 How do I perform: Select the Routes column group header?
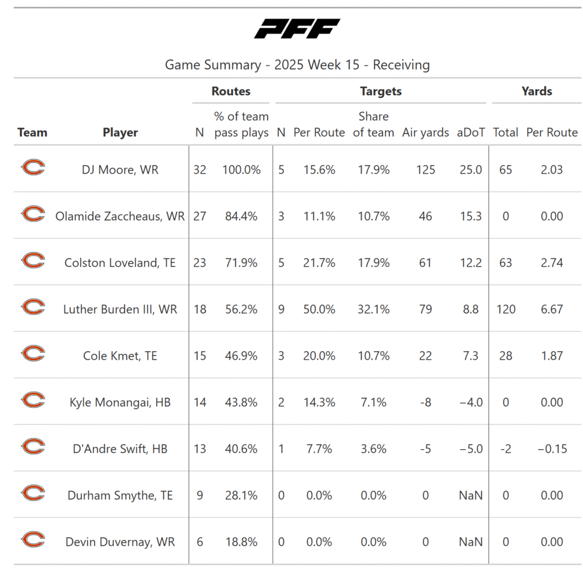pos(231,91)
